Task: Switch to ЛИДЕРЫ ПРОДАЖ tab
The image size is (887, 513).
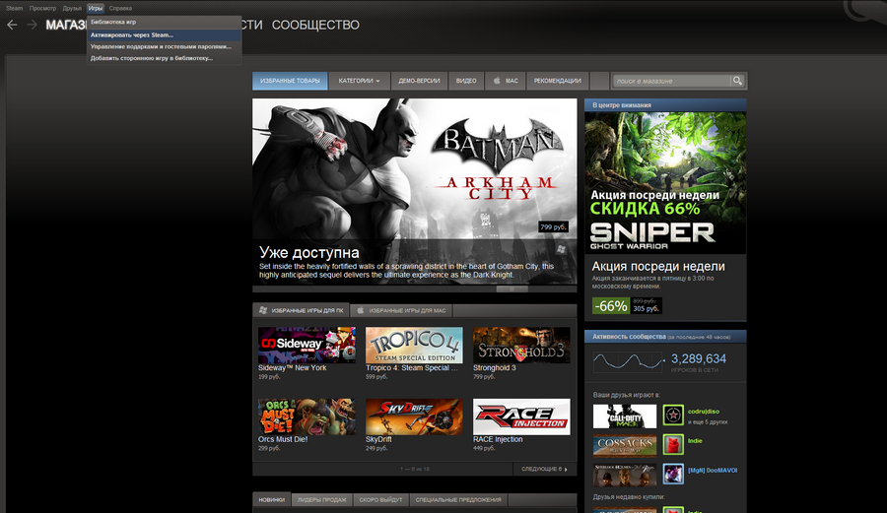Action: coord(322,499)
